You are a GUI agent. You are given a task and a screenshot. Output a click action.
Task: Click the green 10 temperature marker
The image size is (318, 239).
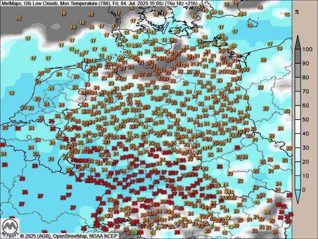click(135, 232)
